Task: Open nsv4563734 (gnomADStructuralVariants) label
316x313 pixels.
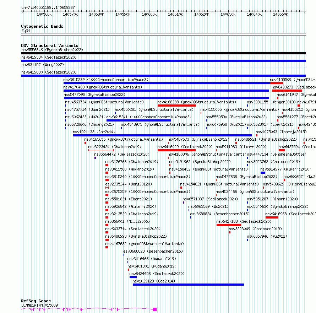Action: point(104,102)
